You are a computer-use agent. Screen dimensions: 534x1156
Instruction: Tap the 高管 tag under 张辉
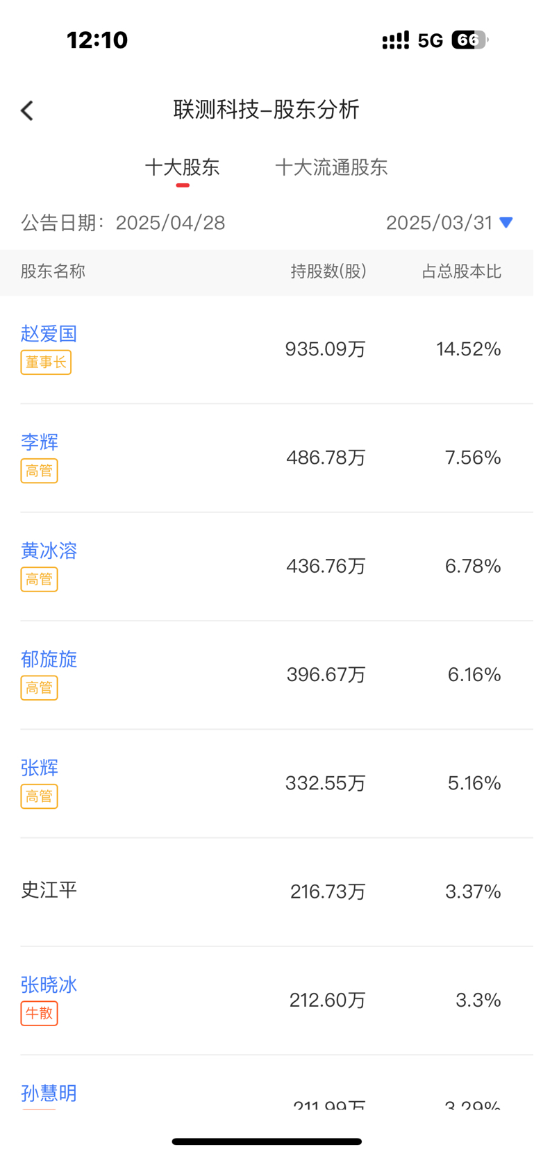tap(39, 796)
